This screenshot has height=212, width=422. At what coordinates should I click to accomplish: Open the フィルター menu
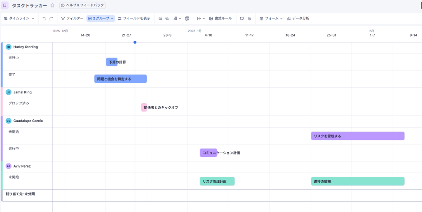pos(72,19)
